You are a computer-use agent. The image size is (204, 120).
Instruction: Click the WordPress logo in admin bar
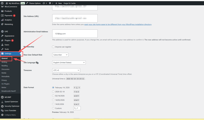click(x=2, y=3)
